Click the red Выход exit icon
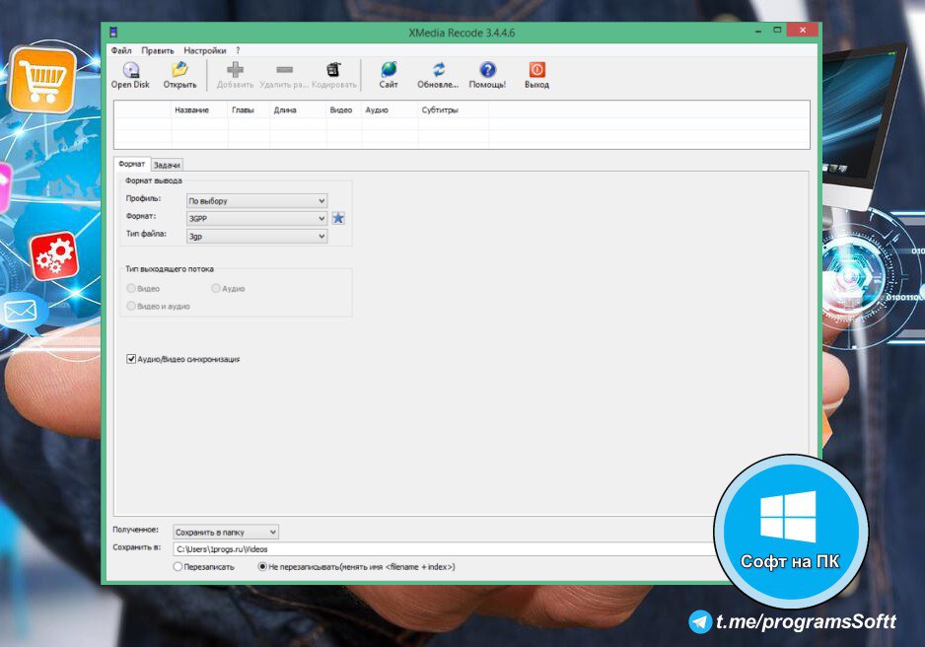This screenshot has height=647, width=925. click(x=536, y=70)
